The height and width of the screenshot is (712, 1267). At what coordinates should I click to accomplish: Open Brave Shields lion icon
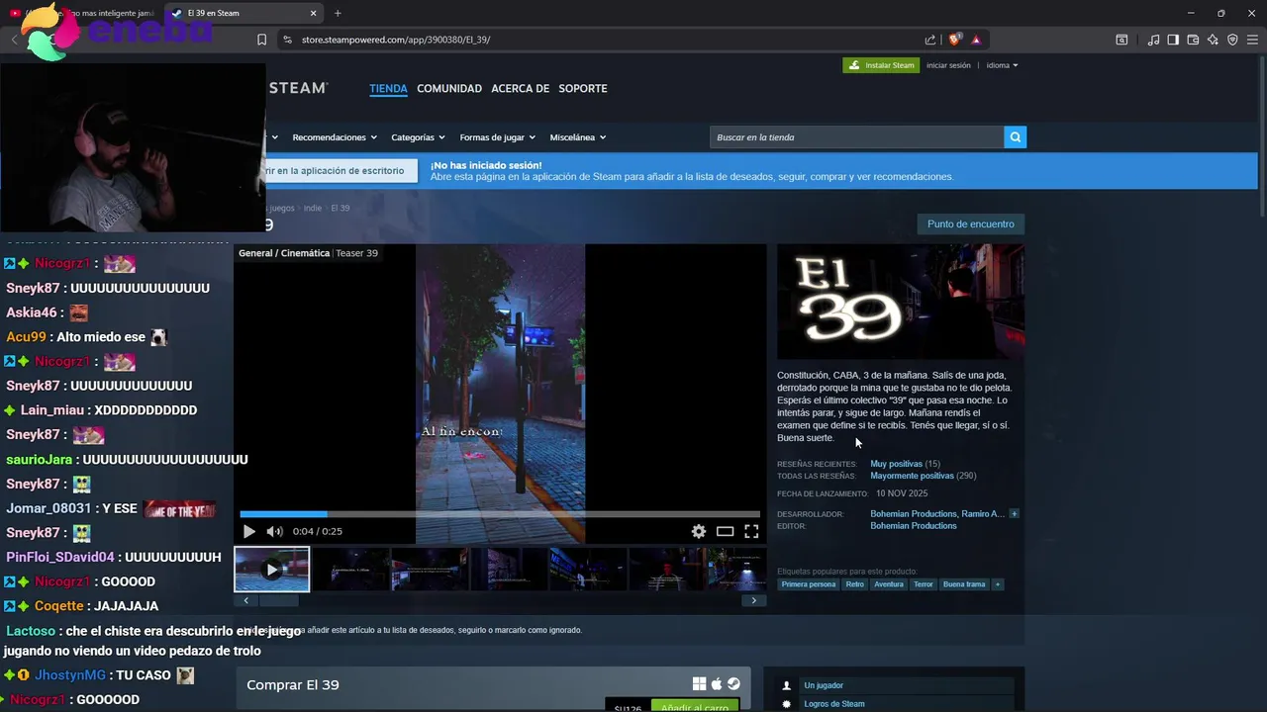click(954, 40)
